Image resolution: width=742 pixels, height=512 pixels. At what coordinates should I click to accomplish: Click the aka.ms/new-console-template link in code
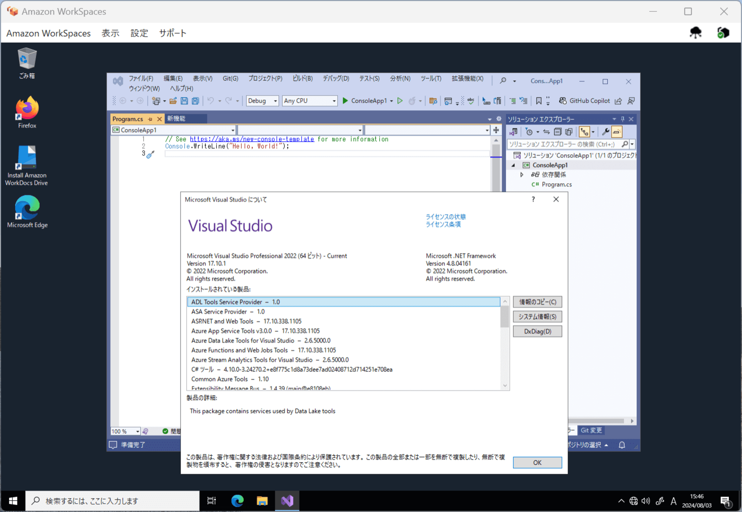pyautogui.click(x=252, y=139)
